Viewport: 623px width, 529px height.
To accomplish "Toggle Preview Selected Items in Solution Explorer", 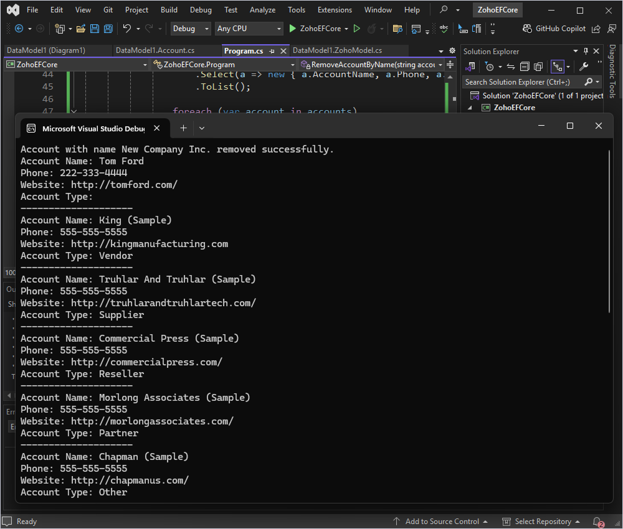I will point(557,67).
